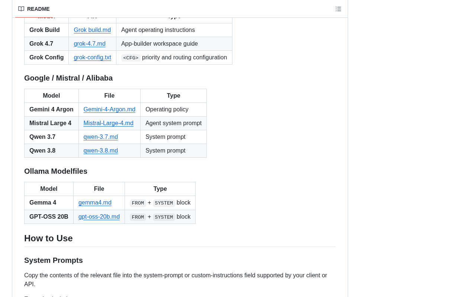Click the 'Ollama Modelfiles' heading
Image resolution: width=476 pixels, height=297 pixels.
56,171
